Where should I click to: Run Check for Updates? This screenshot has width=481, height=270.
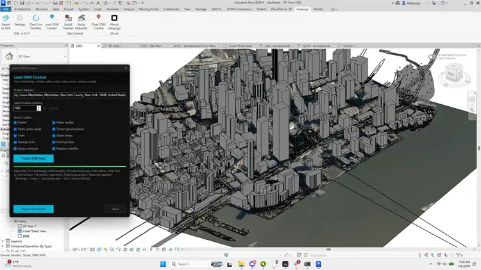coord(35,22)
